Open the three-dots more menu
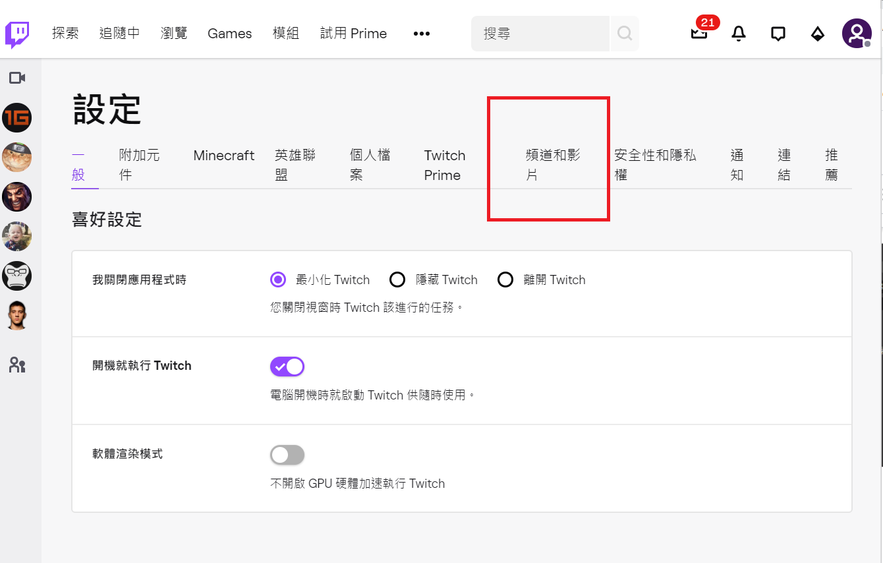Viewport: 883px width, 563px height. click(422, 34)
